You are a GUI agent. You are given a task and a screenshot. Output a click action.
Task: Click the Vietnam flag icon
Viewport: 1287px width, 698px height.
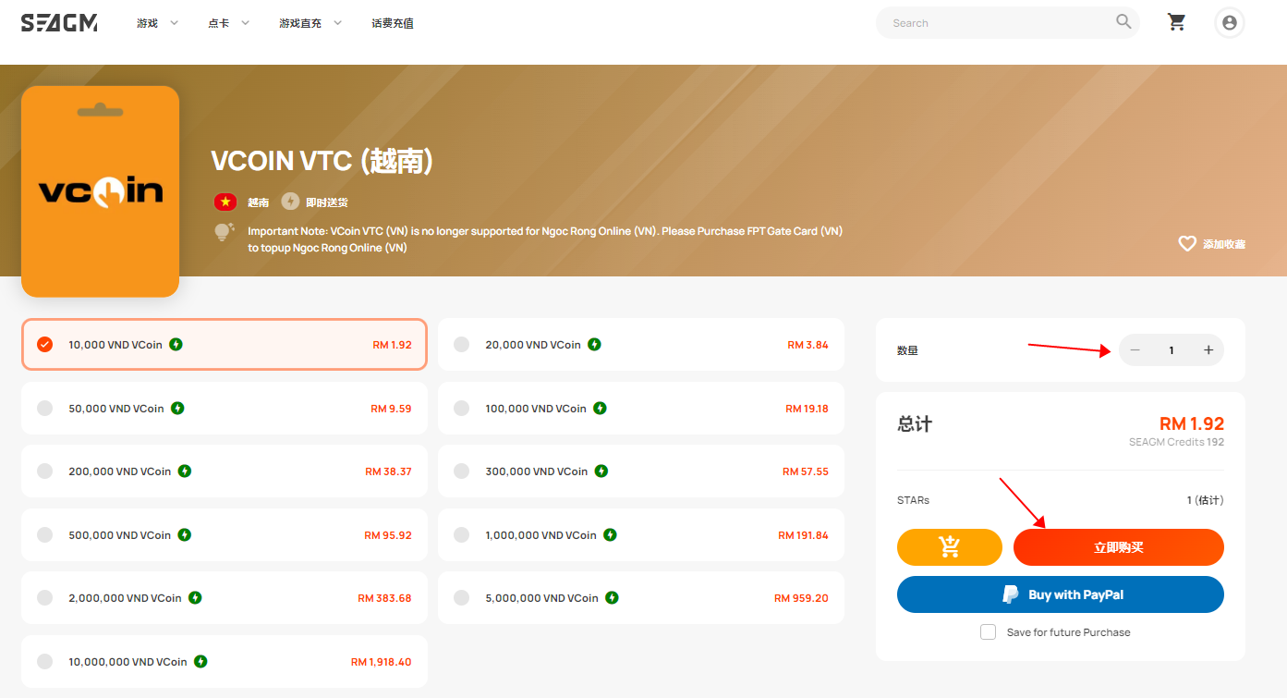coord(225,202)
